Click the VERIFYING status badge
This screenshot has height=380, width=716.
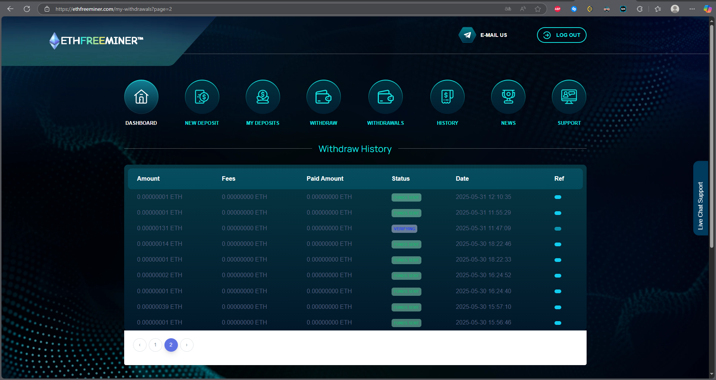click(404, 229)
